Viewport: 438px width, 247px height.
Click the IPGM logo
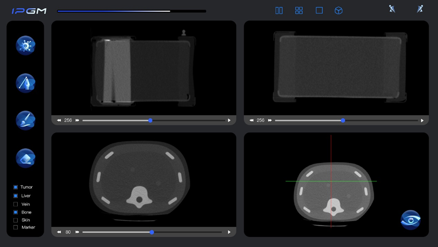pyautogui.click(x=29, y=11)
